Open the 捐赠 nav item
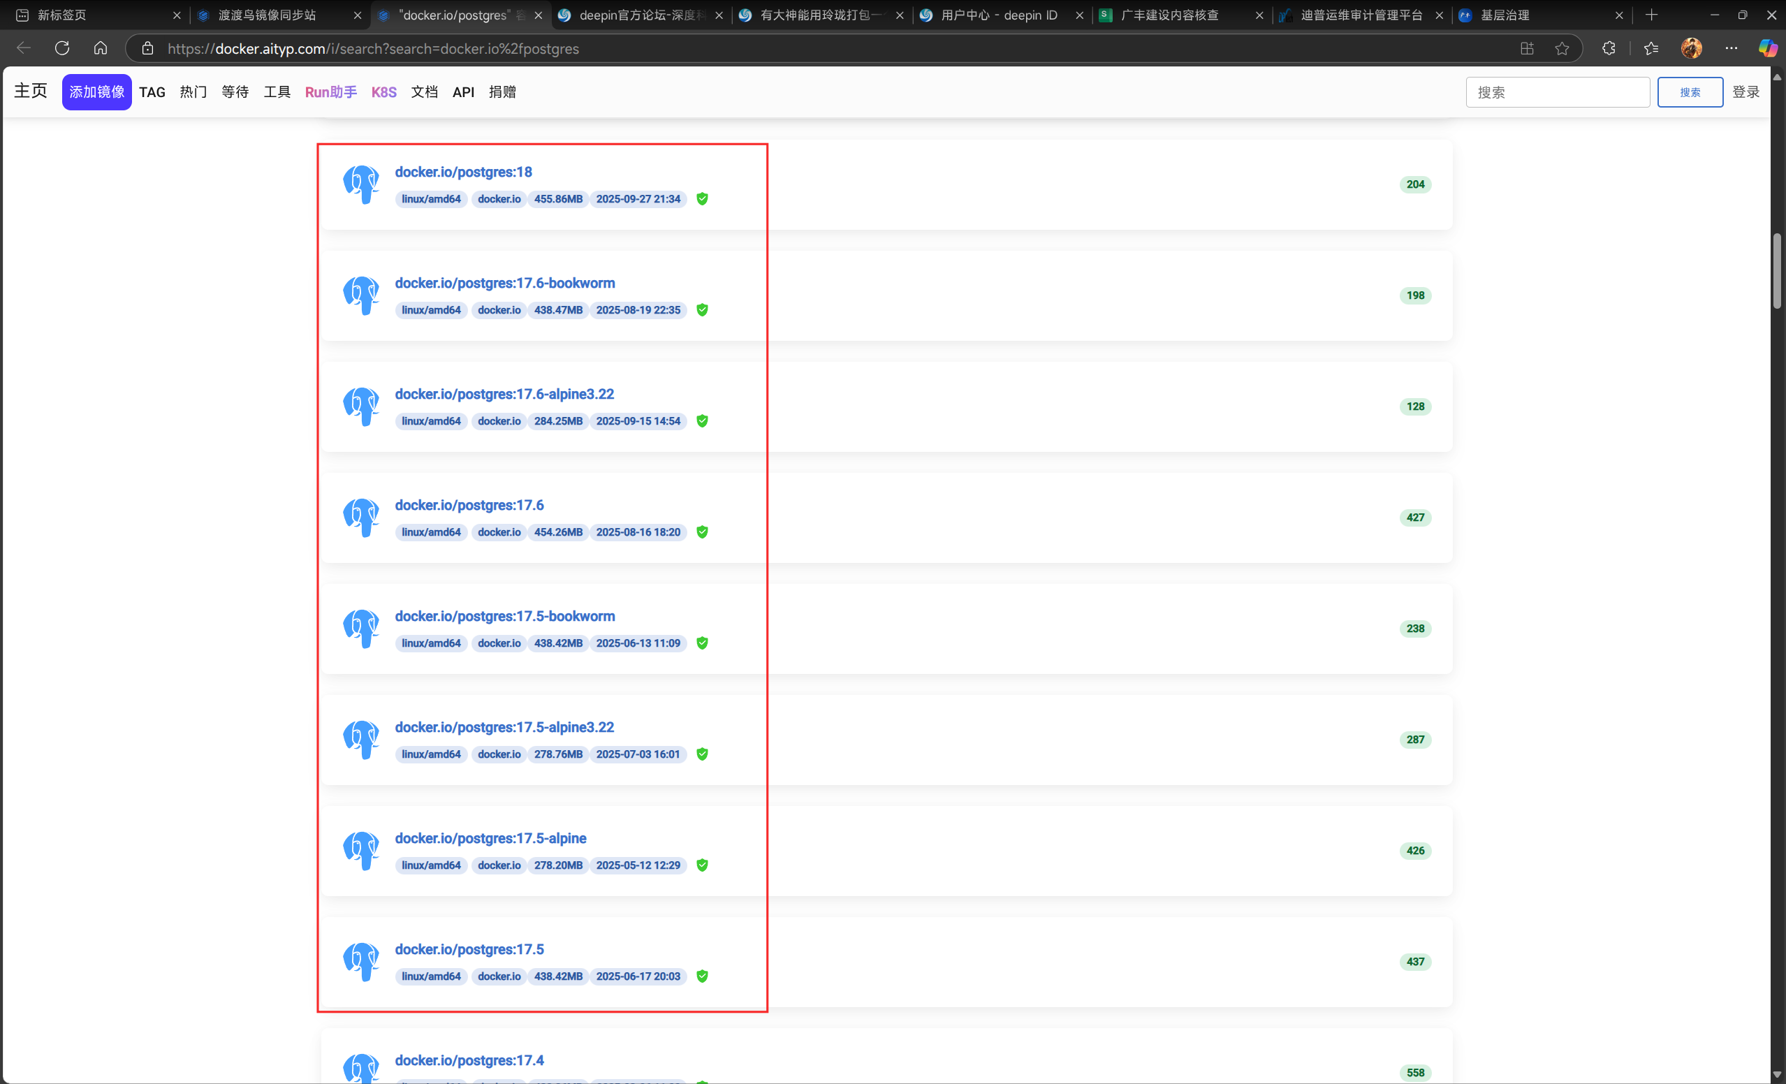 (502, 92)
